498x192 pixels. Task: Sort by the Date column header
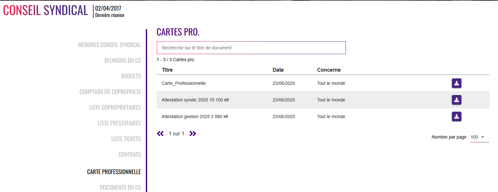pyautogui.click(x=278, y=70)
